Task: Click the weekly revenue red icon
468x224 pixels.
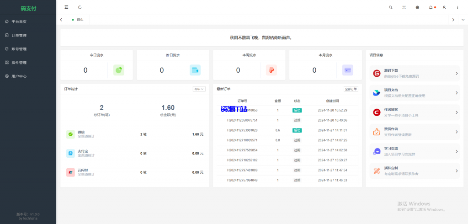Action: pyautogui.click(x=271, y=70)
